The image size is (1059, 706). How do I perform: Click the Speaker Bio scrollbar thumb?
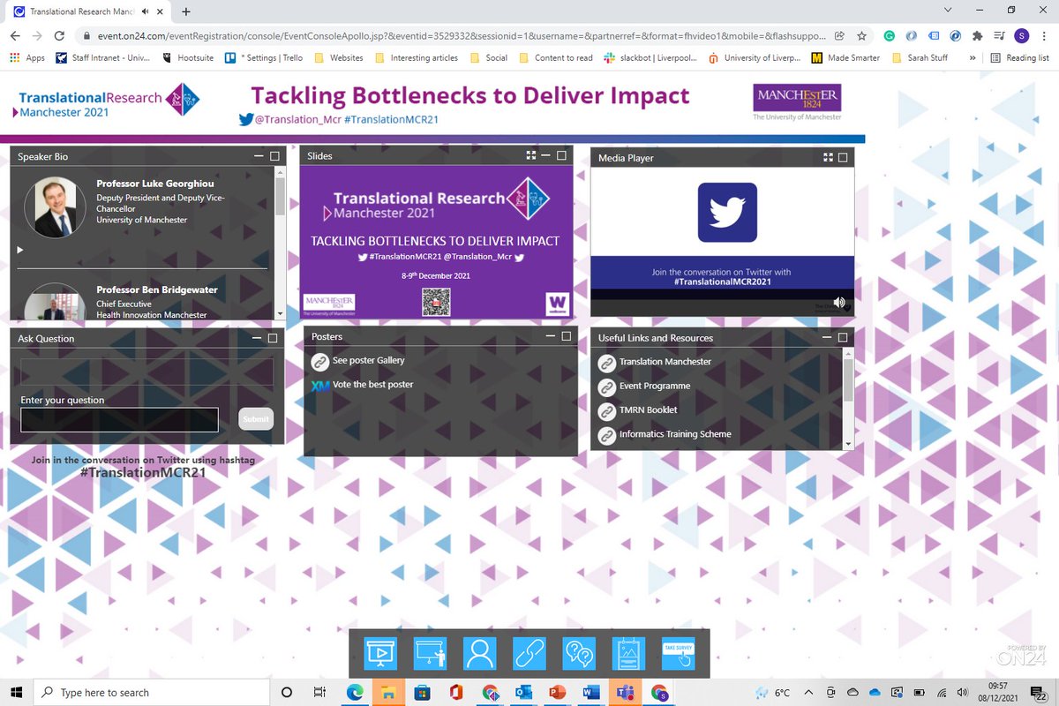281,198
